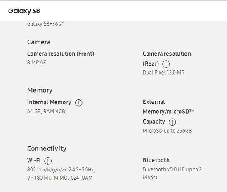
Task: Click MicroSD up to 256GB text
Action: tap(167, 131)
